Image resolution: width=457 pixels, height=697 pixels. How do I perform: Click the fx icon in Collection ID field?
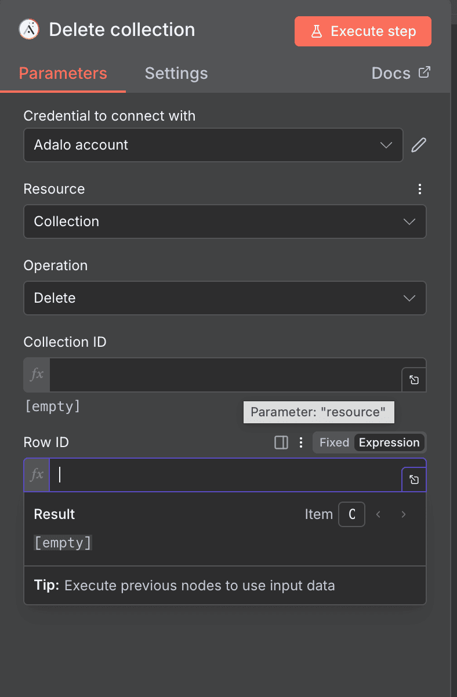point(36,375)
